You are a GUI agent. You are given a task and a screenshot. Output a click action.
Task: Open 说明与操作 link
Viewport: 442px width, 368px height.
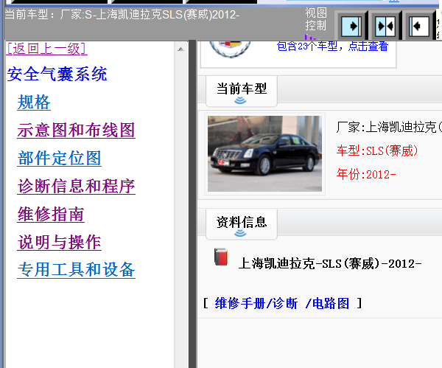[59, 242]
